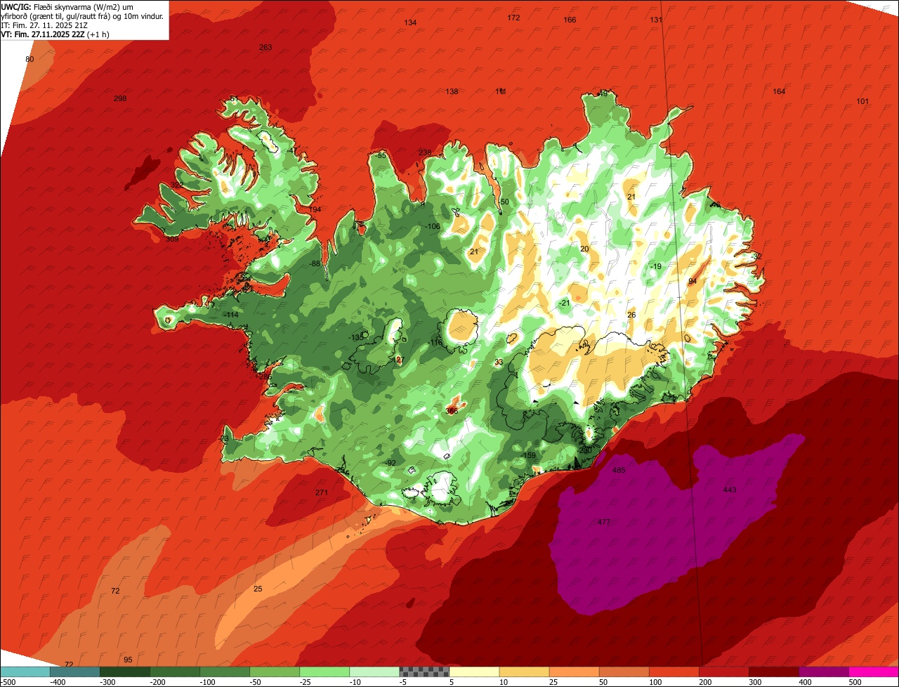Click the -106 value over north Iceland
The image size is (899, 687).
[x=433, y=226]
